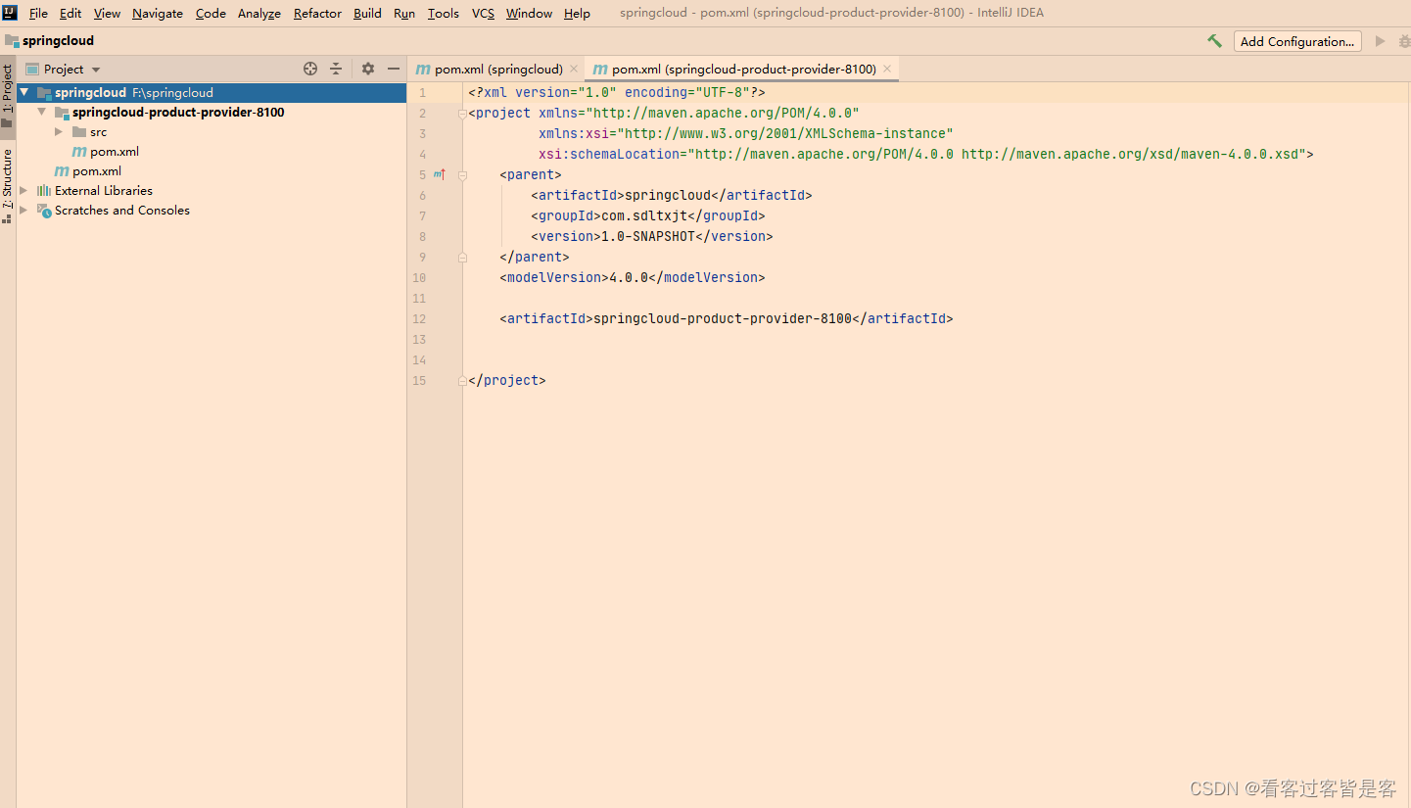Image resolution: width=1411 pixels, height=808 pixels.
Task: Click line number 11 in the gutter
Action: [x=419, y=298]
